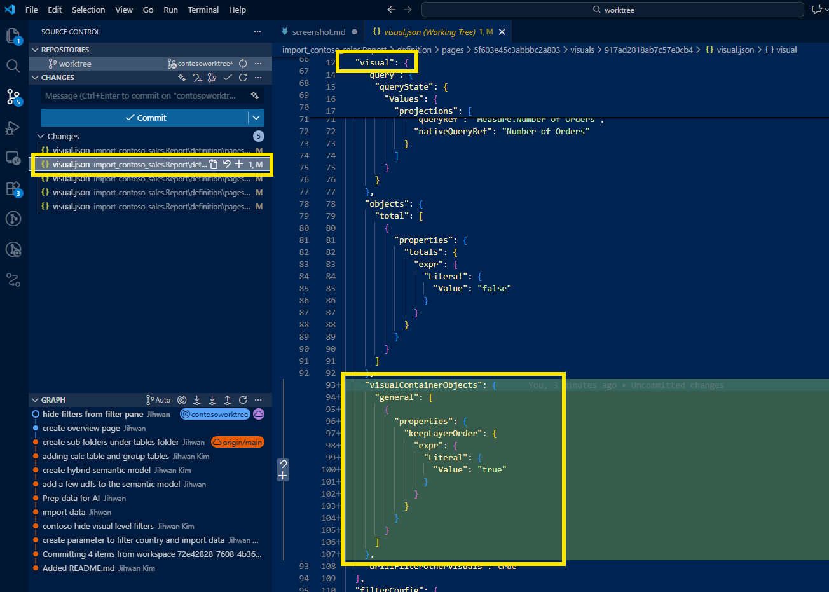This screenshot has width=829, height=592.
Task: Go forward with navigation right arrow
Action: click(408, 10)
